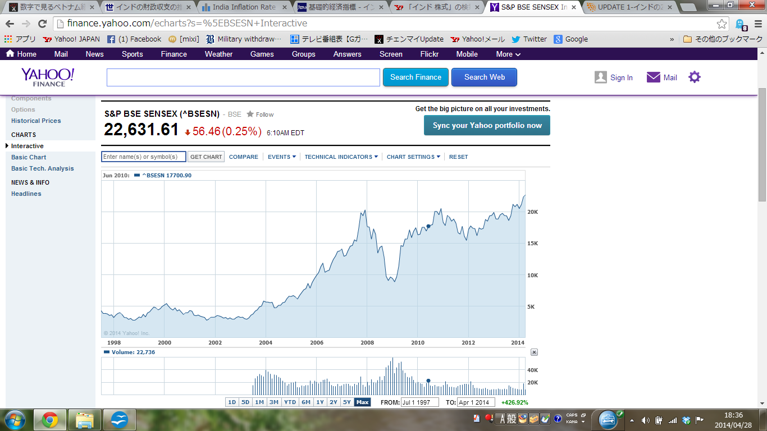The width and height of the screenshot is (767, 431).
Task: Reload the current page
Action: pyautogui.click(x=42, y=24)
